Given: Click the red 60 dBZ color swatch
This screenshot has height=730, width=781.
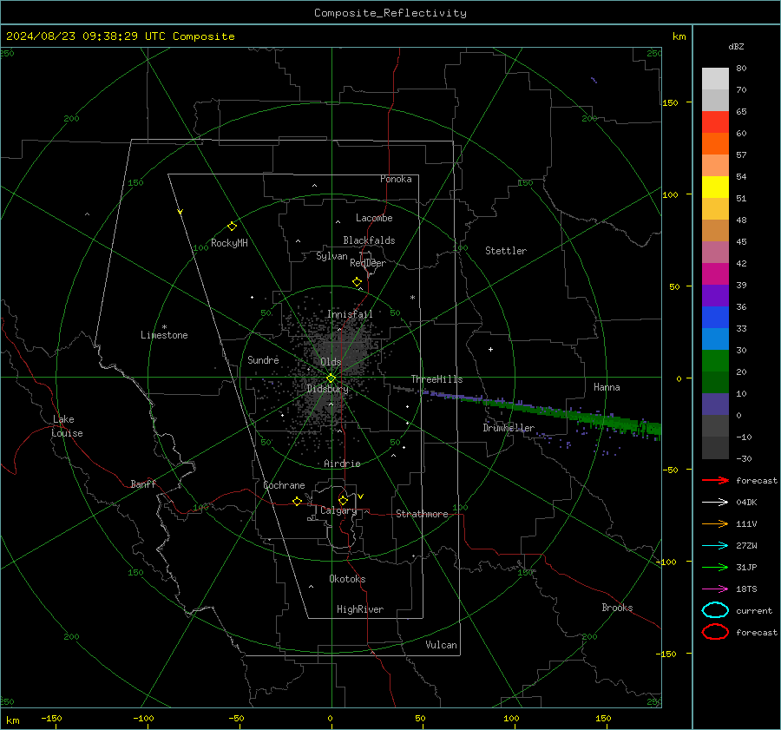Looking at the screenshot, I should [x=715, y=122].
